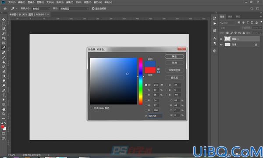Click the 颜色库 color libraries button
Image resolution: width=263 pixels, height=158 pixels.
(174, 78)
